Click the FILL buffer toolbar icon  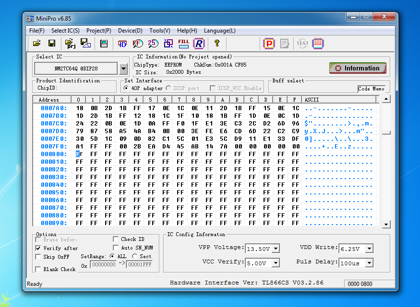(183, 44)
